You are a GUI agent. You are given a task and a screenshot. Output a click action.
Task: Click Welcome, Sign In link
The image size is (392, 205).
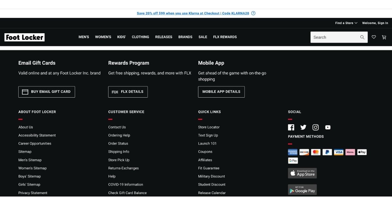click(375, 23)
